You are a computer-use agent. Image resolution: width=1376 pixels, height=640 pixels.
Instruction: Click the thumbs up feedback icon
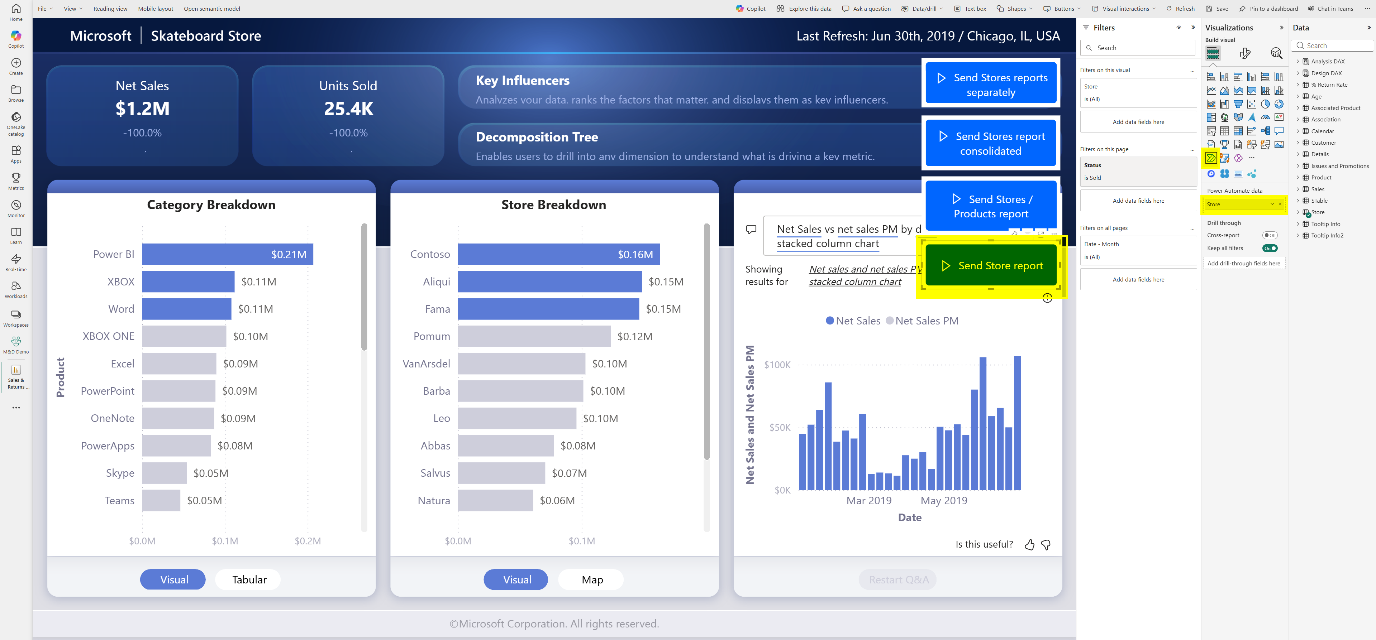(x=1029, y=544)
